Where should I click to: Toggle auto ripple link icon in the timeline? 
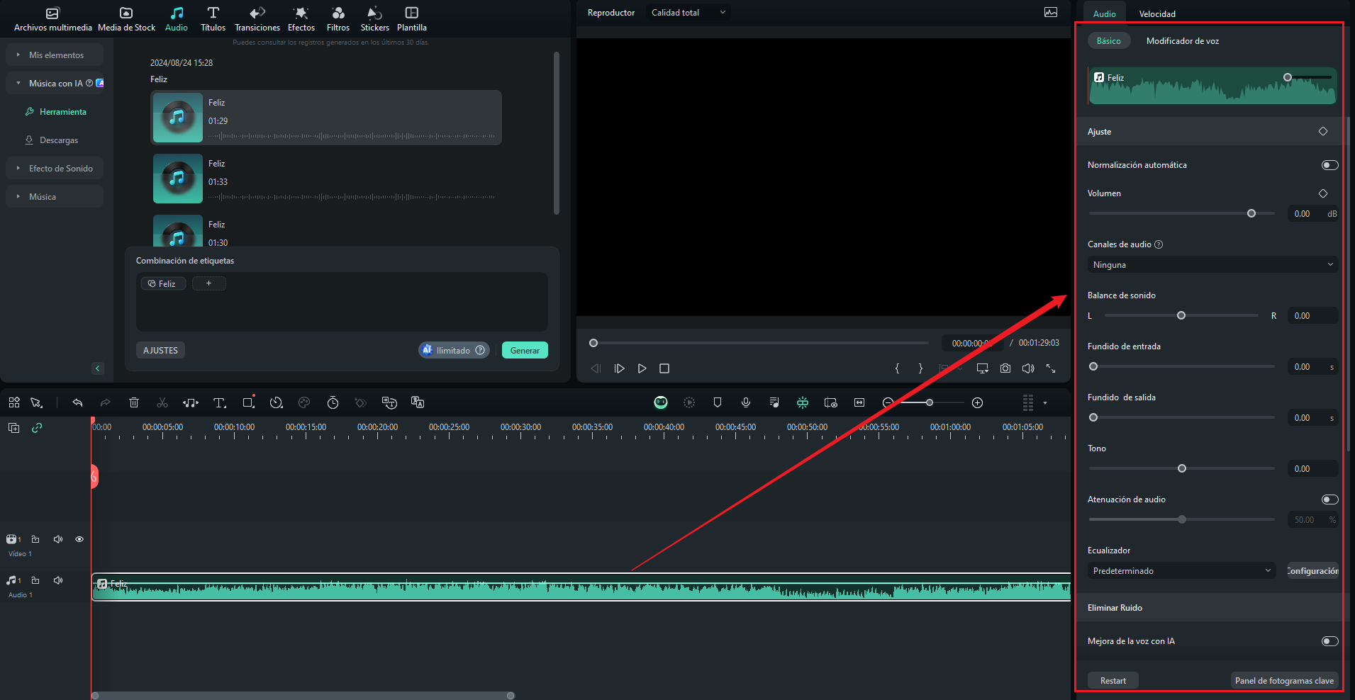(x=37, y=427)
